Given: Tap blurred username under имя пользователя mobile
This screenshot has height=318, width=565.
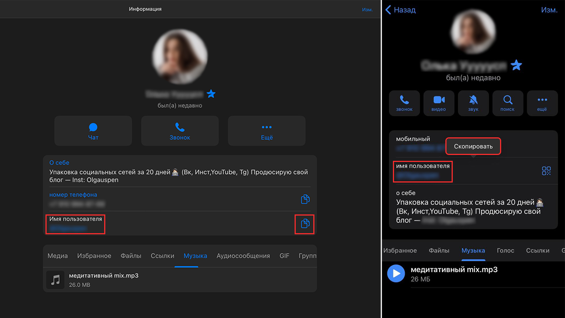Looking at the screenshot, I should [417, 176].
